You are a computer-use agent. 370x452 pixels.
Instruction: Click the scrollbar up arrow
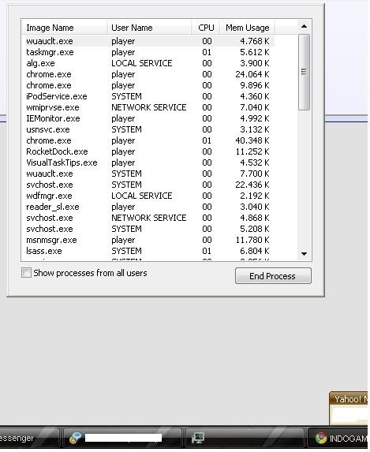[x=304, y=27]
